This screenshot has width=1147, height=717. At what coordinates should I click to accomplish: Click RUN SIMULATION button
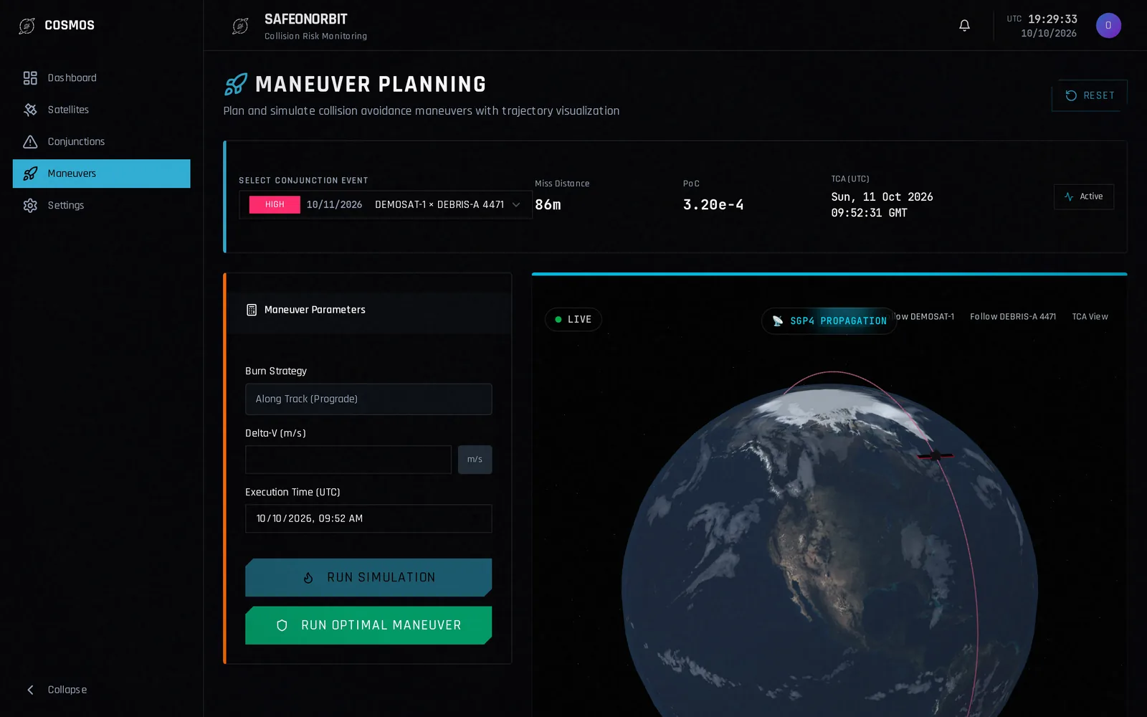coord(368,578)
